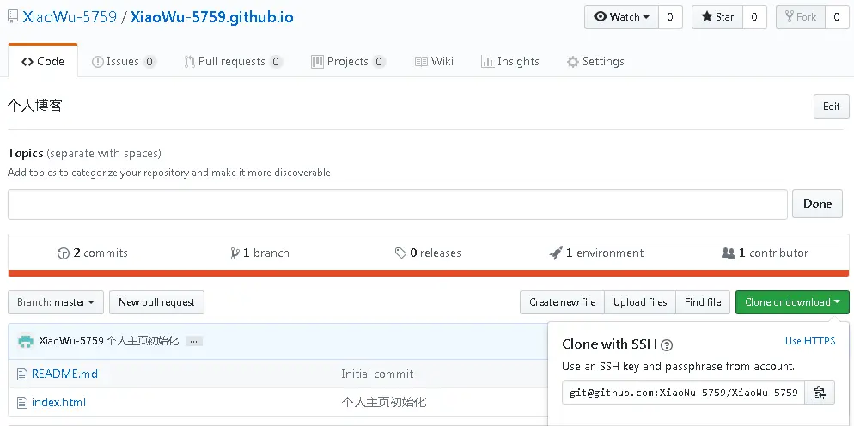Click the help icon beside Clone with SSH
The width and height of the screenshot is (854, 426).
[667, 344]
